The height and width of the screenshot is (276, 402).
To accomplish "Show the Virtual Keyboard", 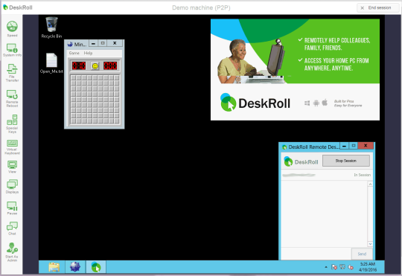I will [12, 147].
